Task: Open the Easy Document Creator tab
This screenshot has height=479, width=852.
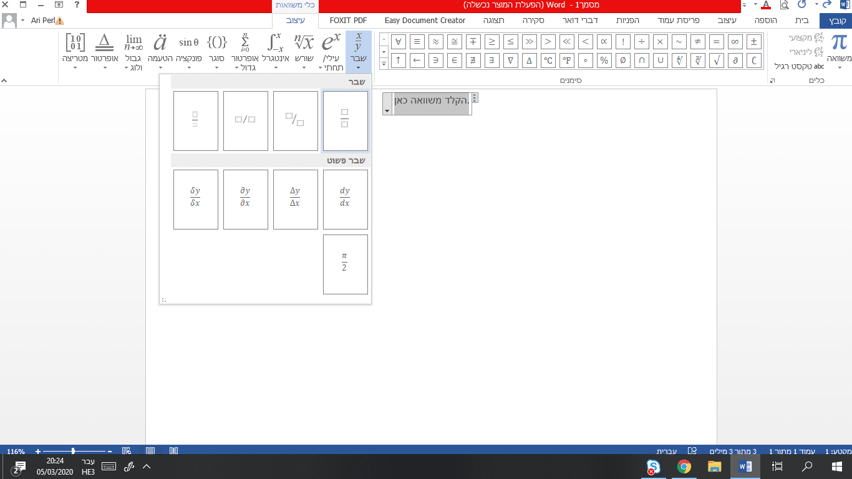Action: 425,21
